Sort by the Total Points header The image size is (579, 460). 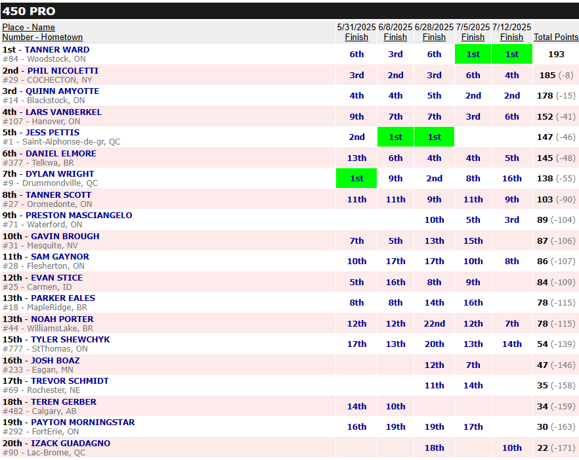[556, 37]
